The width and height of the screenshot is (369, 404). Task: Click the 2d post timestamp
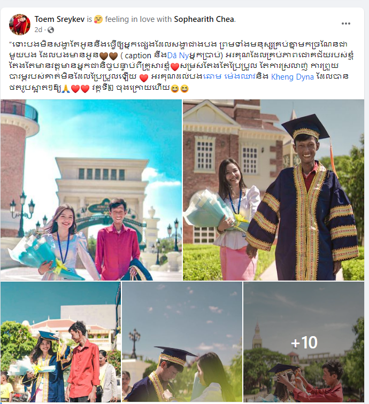tap(38, 30)
